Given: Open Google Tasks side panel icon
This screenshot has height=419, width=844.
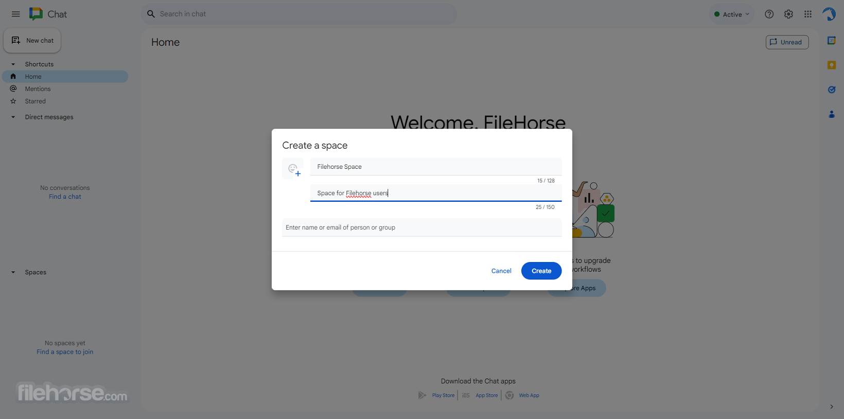Looking at the screenshot, I should click(x=831, y=90).
